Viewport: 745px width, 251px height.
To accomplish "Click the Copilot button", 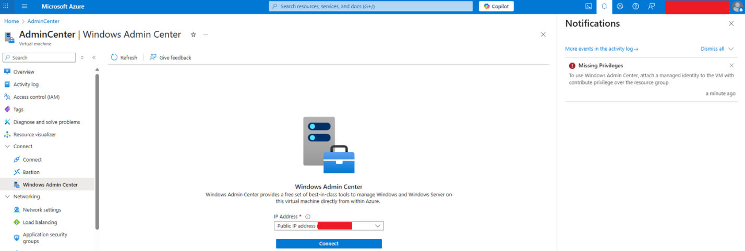I will pos(496,6).
